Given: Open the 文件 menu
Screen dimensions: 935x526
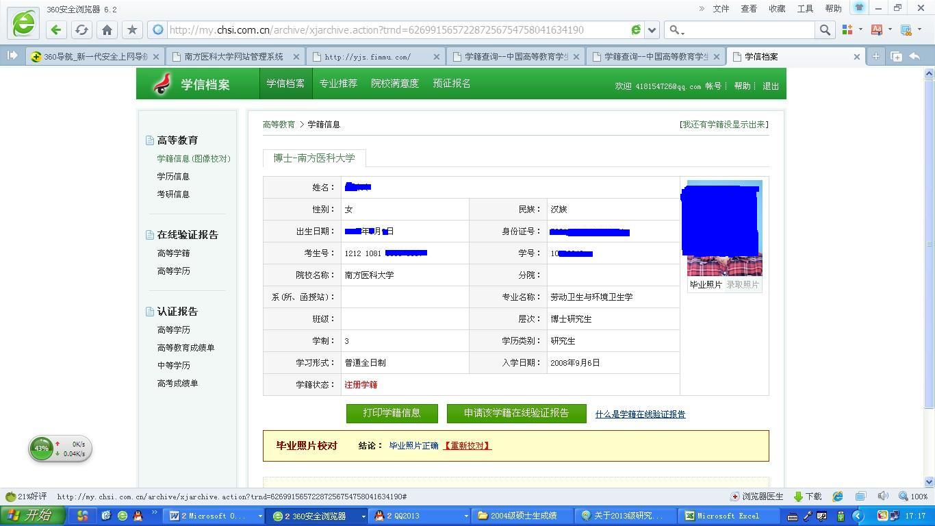Looking at the screenshot, I should pos(721,8).
